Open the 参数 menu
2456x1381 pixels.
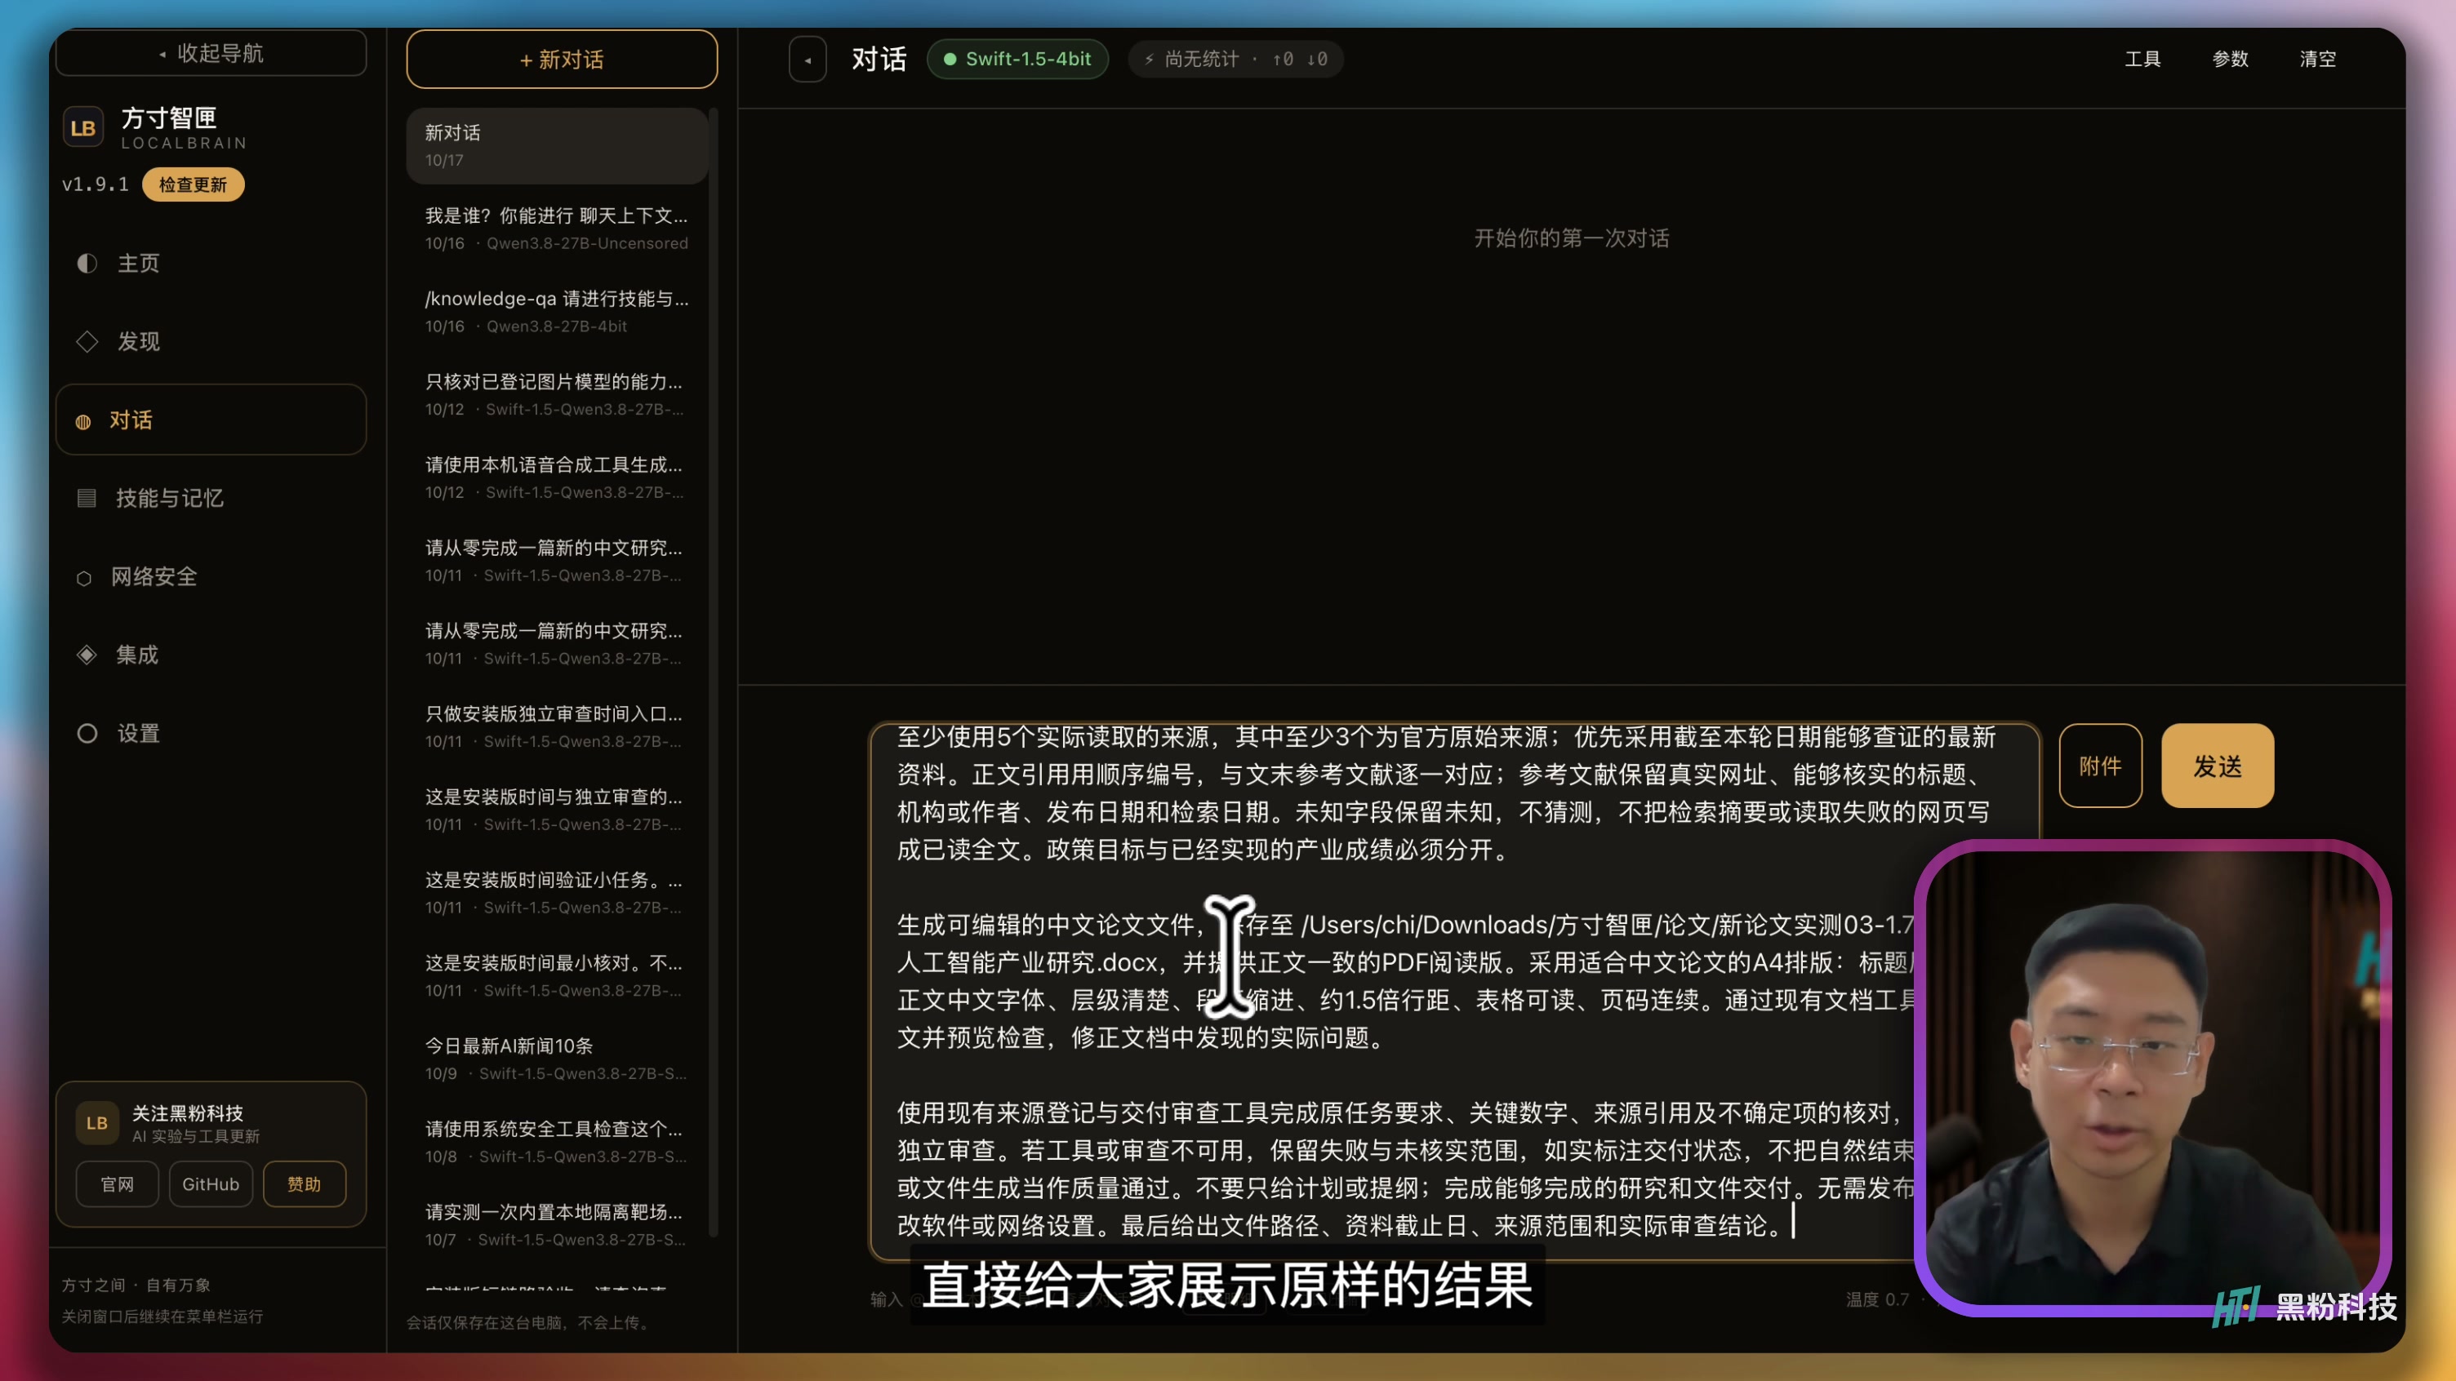2230,59
